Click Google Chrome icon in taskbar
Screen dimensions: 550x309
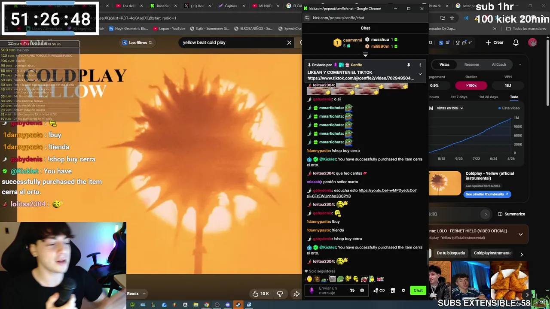(x=207, y=305)
